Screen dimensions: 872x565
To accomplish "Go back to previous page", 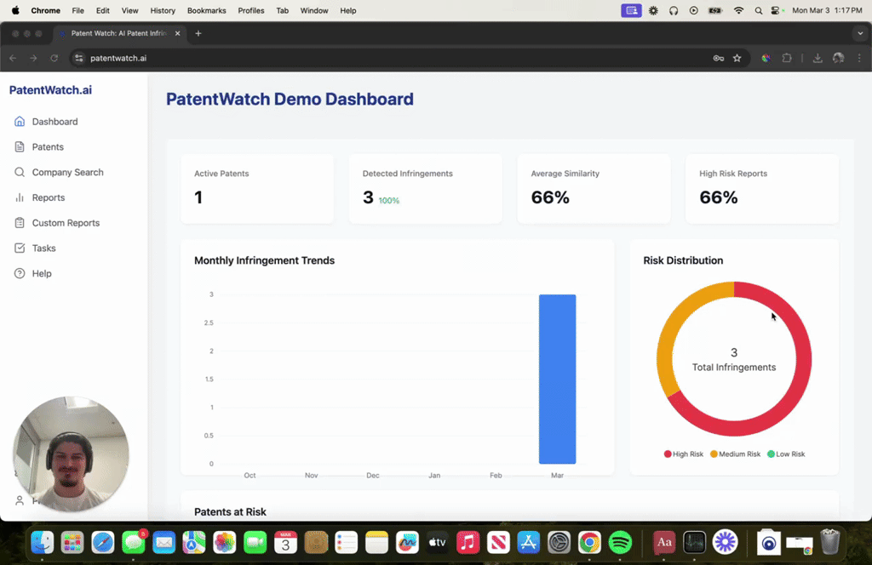I will (x=13, y=58).
